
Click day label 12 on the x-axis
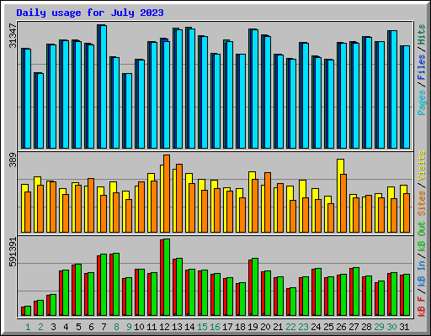(164, 327)
